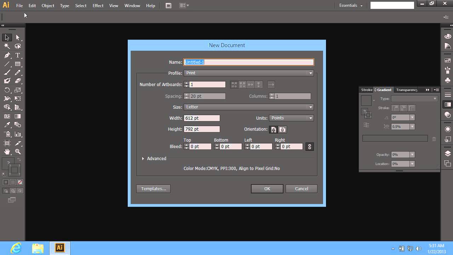Click the gradient slider bar
The width and height of the screenshot is (453, 255).
395,138
